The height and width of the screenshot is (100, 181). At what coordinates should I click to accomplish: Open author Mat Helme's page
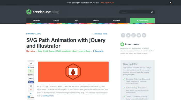coord(31,51)
